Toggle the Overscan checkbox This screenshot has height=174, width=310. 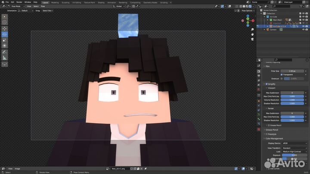[x=282, y=79]
